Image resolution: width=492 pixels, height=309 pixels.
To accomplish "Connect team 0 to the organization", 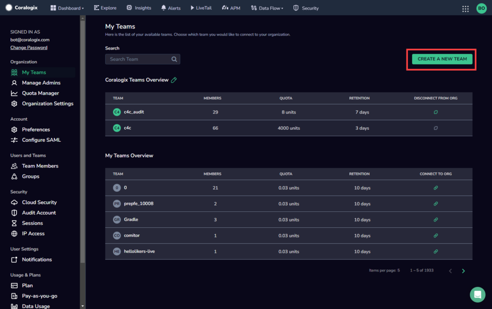I will click(x=435, y=187).
